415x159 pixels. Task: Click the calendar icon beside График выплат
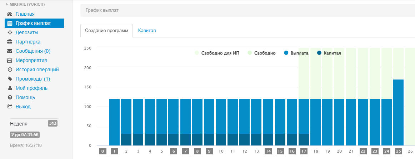(10, 24)
